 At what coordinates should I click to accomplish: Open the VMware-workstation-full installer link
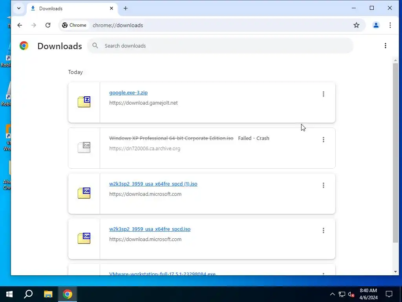click(162, 274)
